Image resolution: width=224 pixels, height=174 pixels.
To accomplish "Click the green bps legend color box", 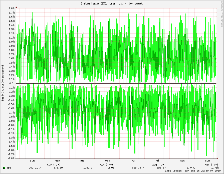I will (4, 168).
